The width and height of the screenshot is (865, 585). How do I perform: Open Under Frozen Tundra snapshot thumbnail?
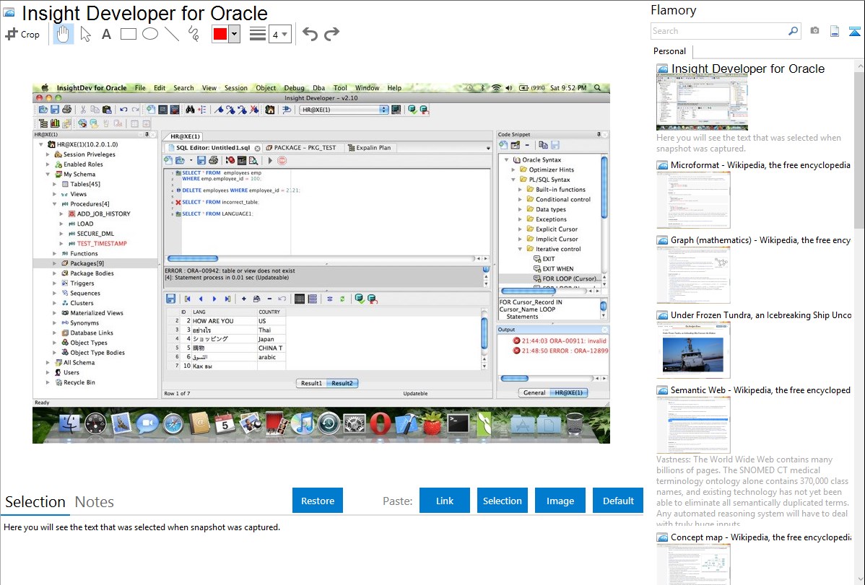693,350
